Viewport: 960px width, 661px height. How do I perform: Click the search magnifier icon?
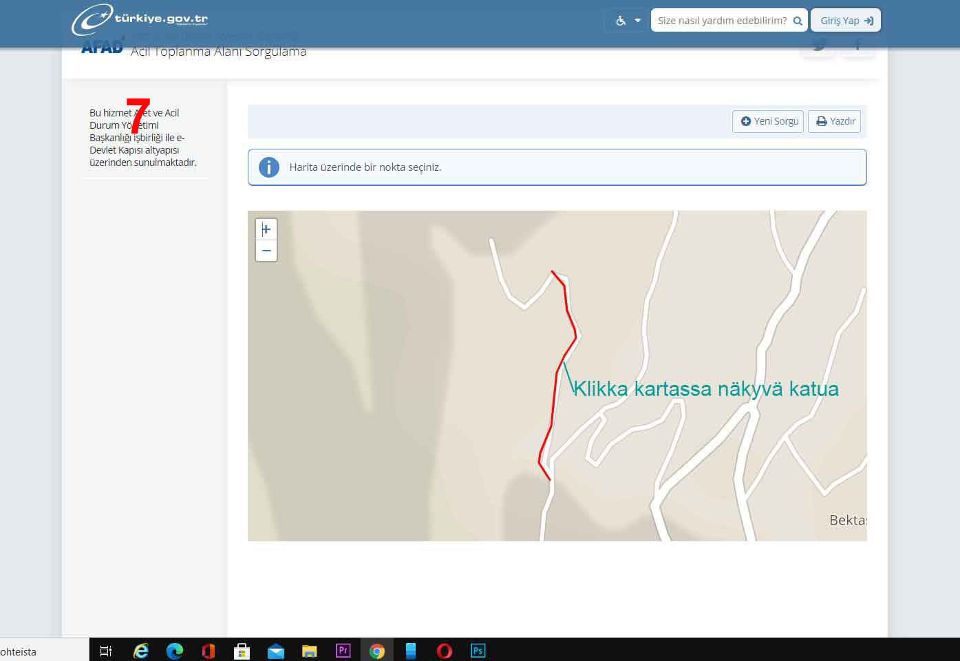pos(798,21)
